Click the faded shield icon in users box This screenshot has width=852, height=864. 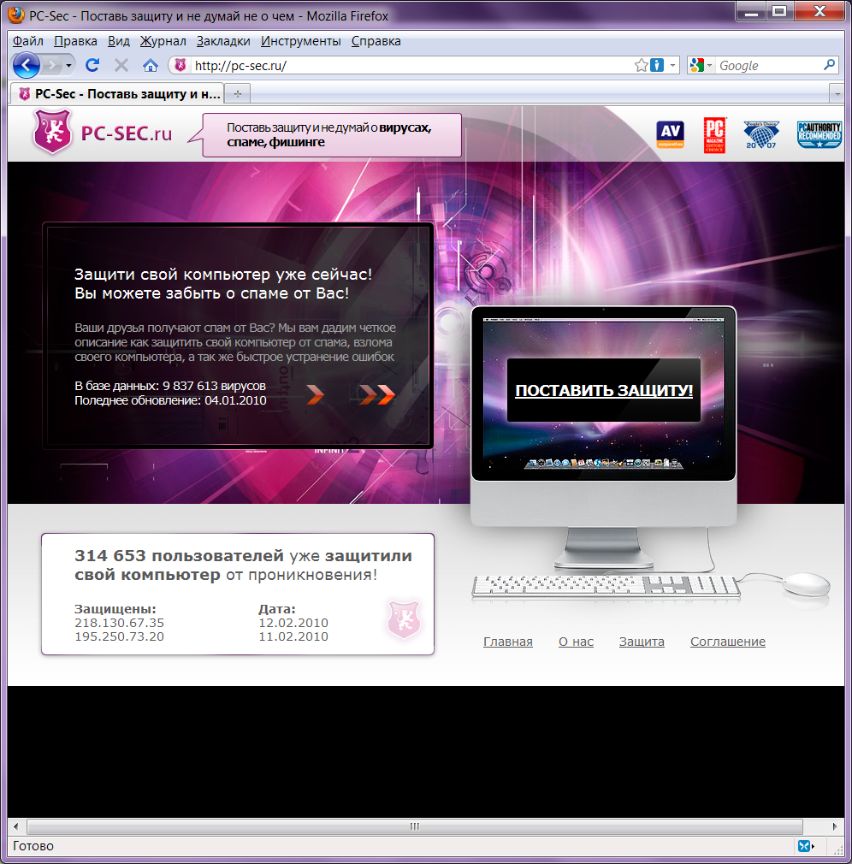[x=404, y=619]
